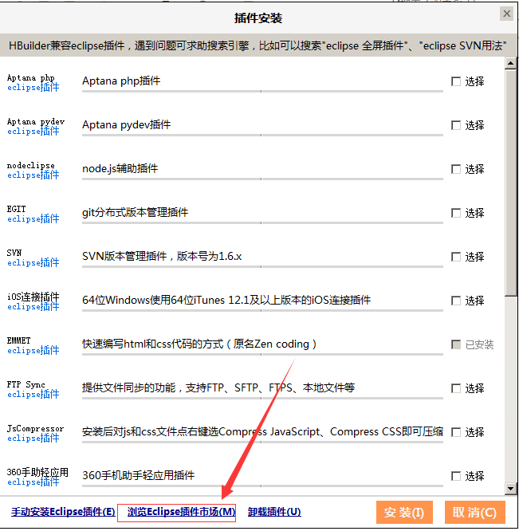Click the scrollbar up arrow

tap(510, 63)
